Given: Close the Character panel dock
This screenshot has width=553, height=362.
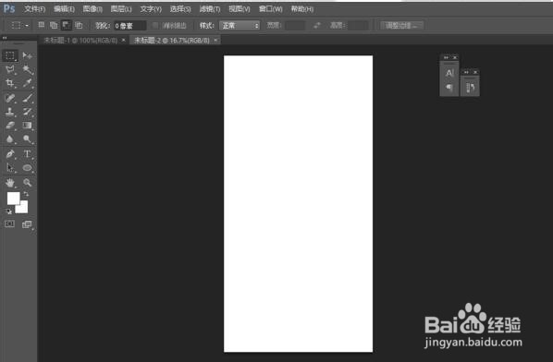Looking at the screenshot, I should (455, 57).
